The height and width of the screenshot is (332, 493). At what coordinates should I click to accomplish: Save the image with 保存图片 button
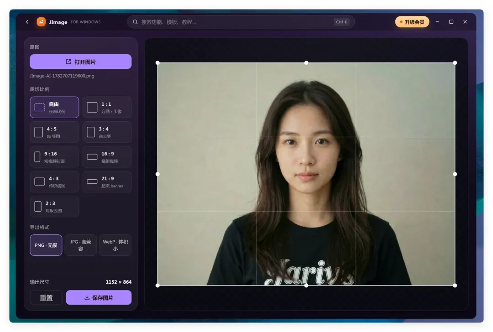click(x=99, y=297)
